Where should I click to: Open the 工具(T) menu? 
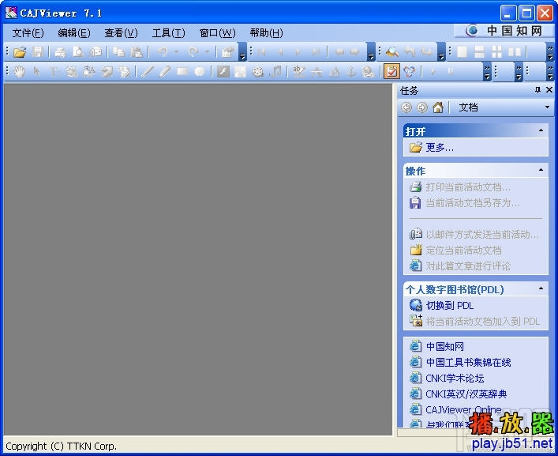pyautogui.click(x=169, y=33)
